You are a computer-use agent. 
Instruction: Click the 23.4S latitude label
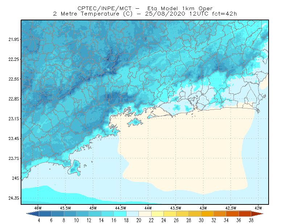pos(14,138)
